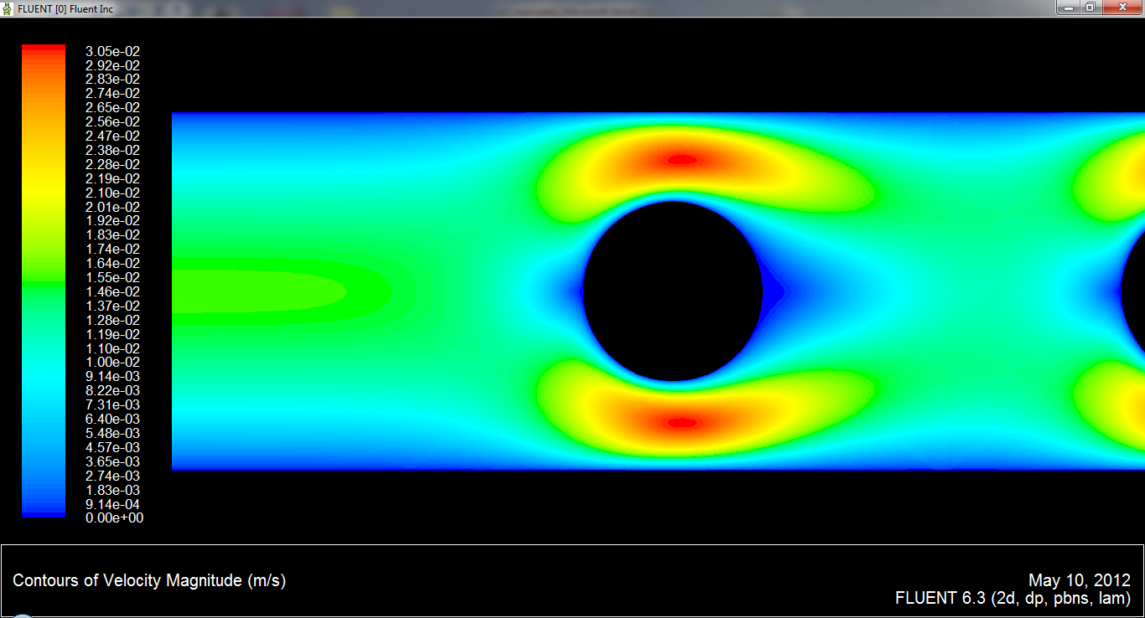Select legend value 5.48e-03
Viewport: 1145px width, 618px height.
point(113,434)
